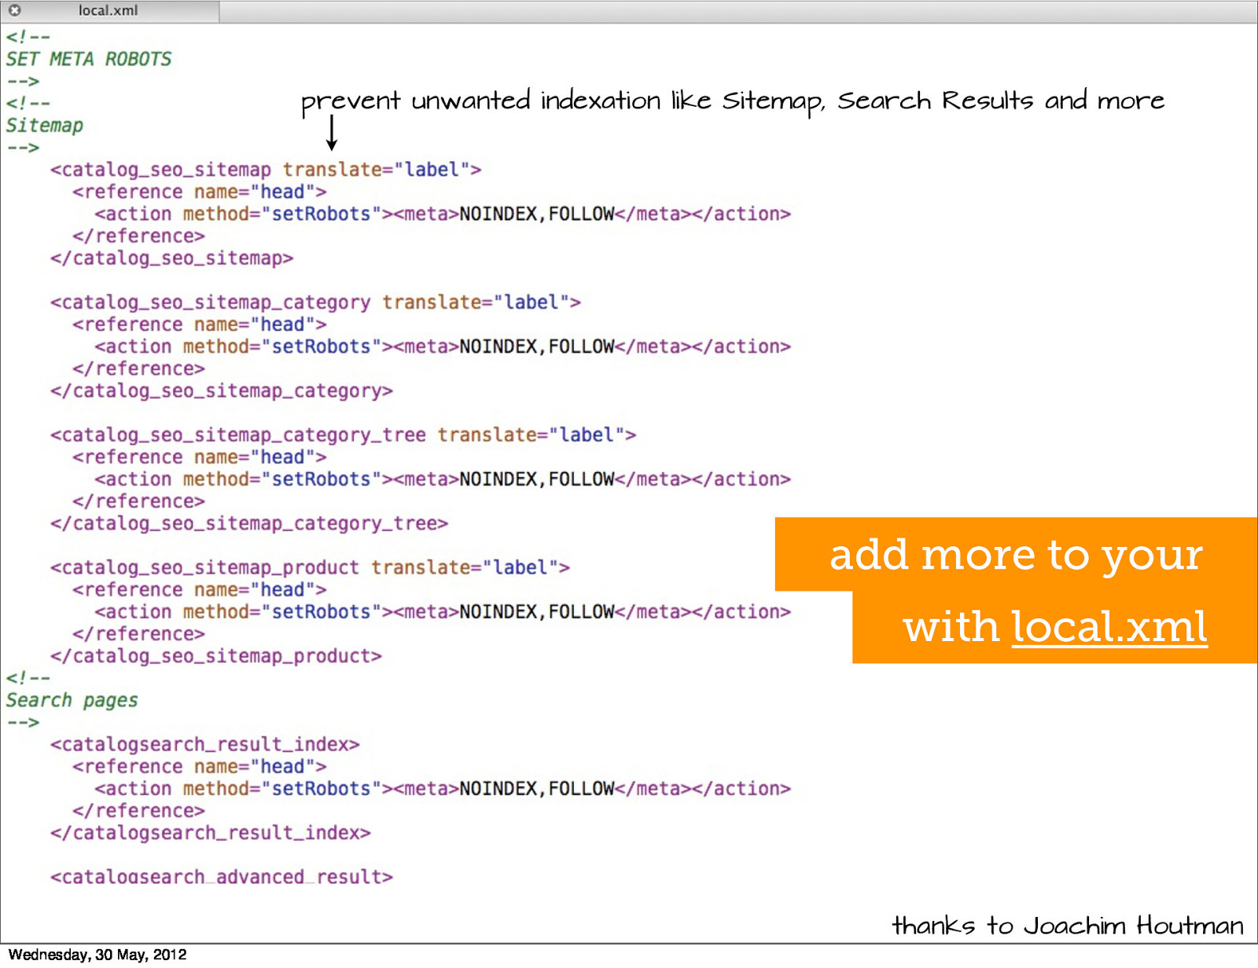This screenshot has width=1258, height=968.
Task: Click the 'Sitemap' comment line
Action: pos(45,126)
